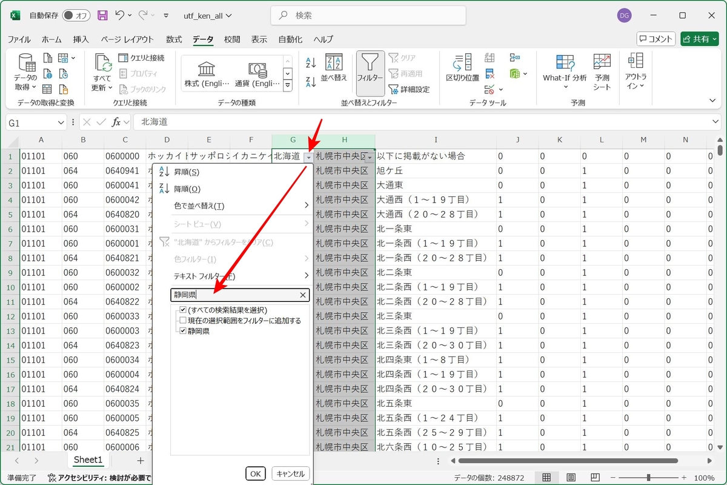This screenshot has width=727, height=485.
Task: Click the Accessibility status bar indicator
Action: pos(100,478)
